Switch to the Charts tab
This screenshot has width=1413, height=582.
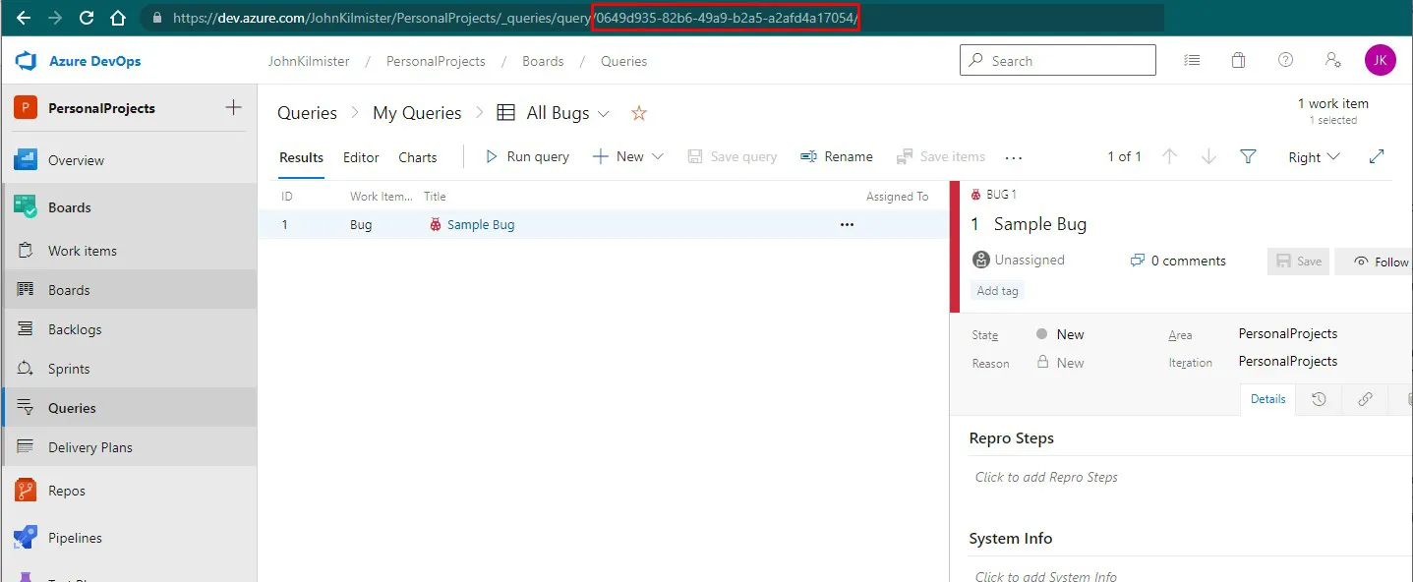click(x=417, y=156)
